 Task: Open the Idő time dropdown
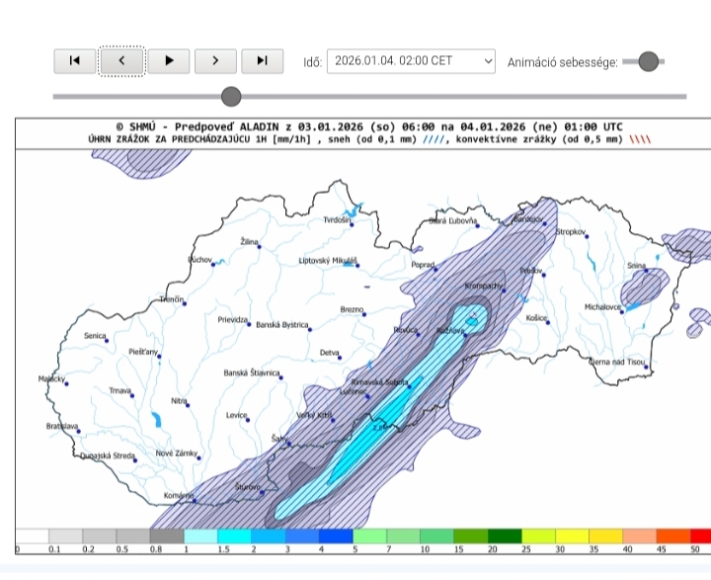point(411,61)
